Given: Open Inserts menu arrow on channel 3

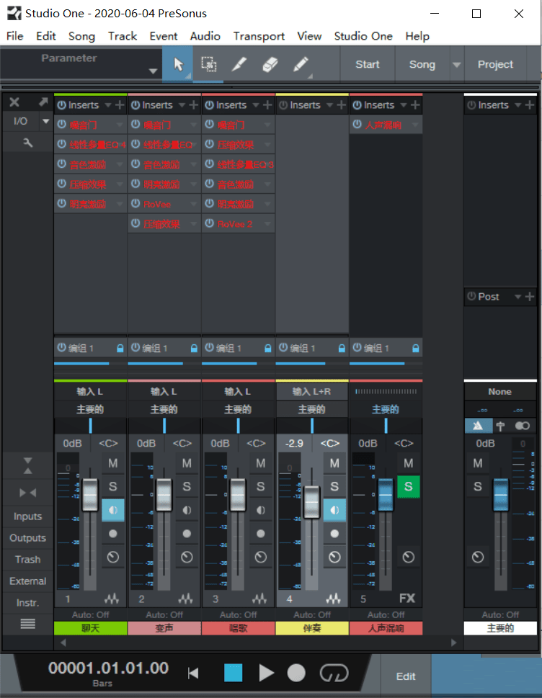Looking at the screenshot, I should pos(256,105).
